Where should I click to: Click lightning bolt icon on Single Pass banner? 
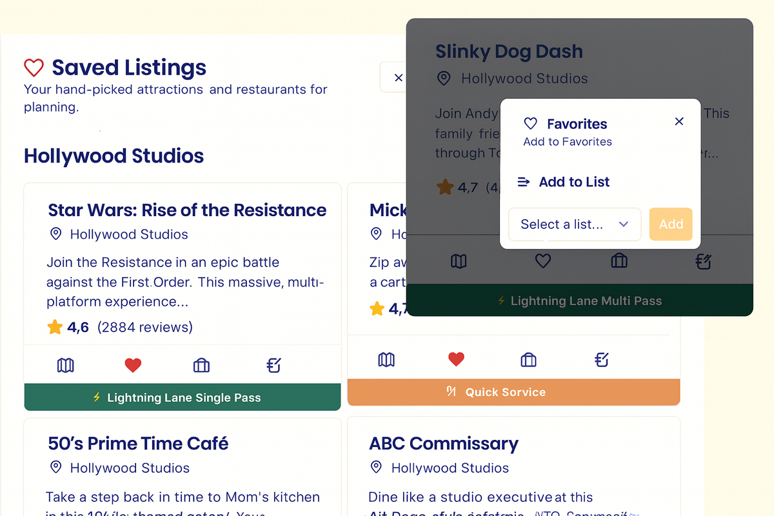tap(97, 397)
